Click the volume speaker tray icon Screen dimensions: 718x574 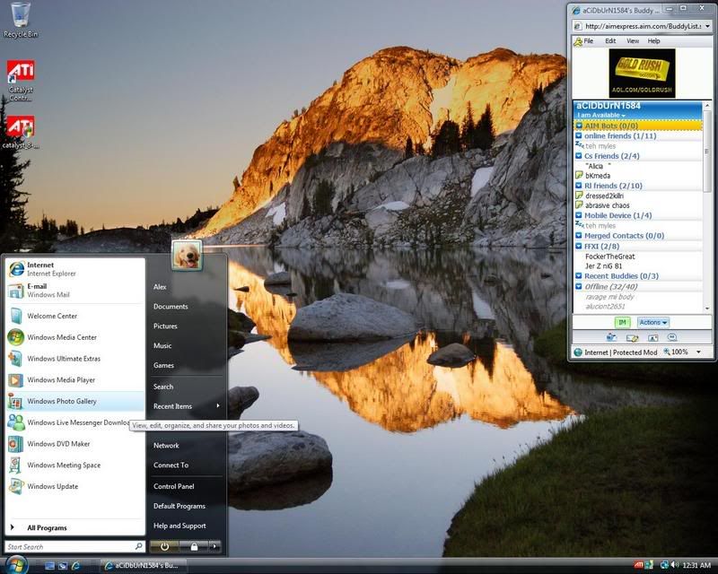675,565
